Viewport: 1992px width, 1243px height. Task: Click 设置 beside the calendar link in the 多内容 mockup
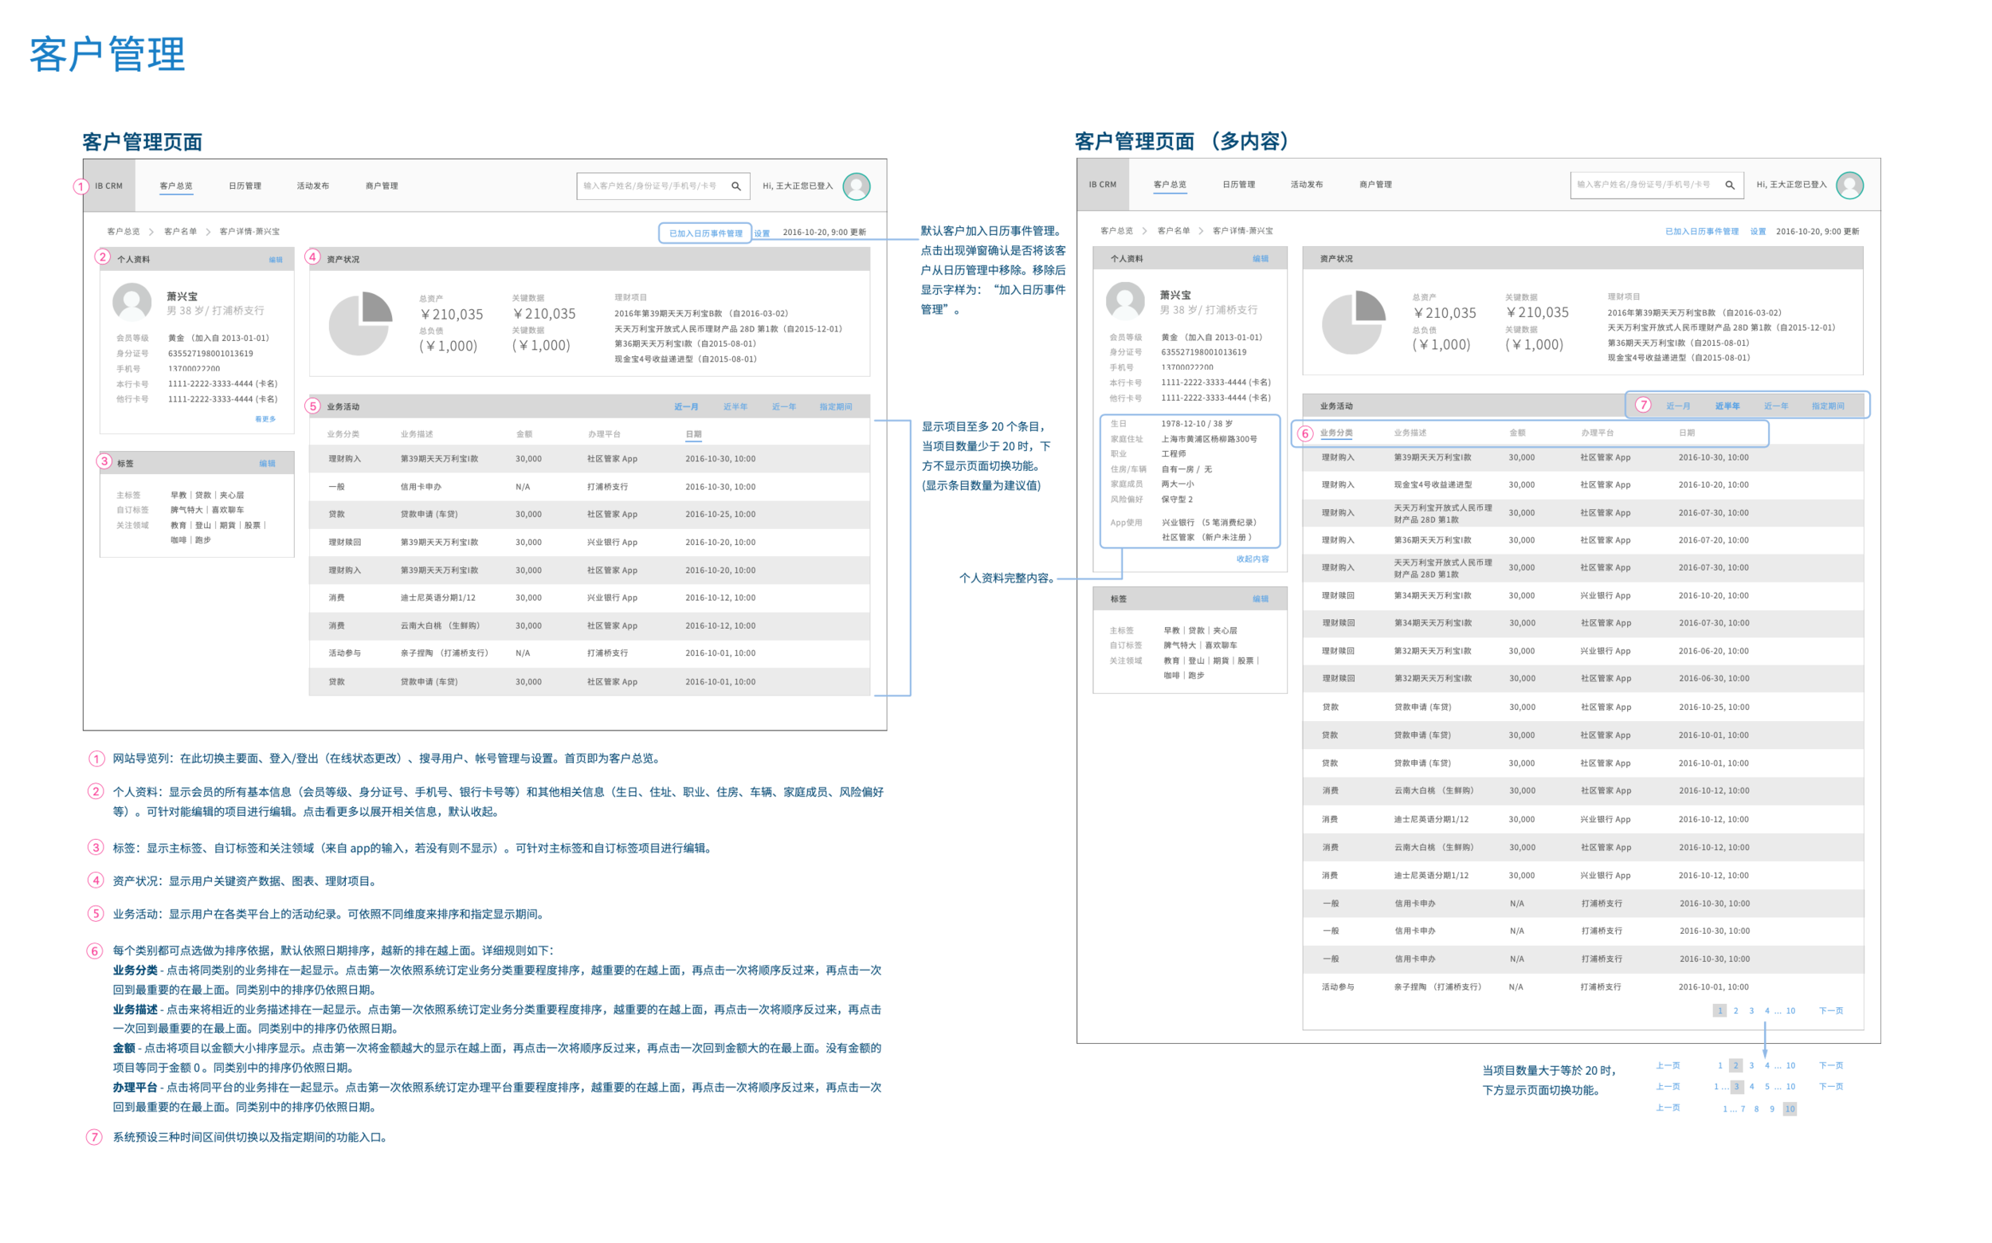point(1758,232)
